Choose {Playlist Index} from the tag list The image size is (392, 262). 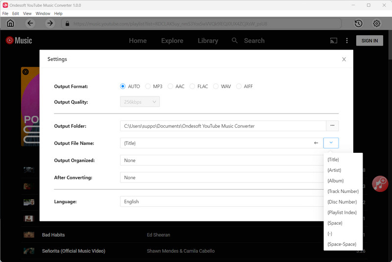pyautogui.click(x=343, y=213)
